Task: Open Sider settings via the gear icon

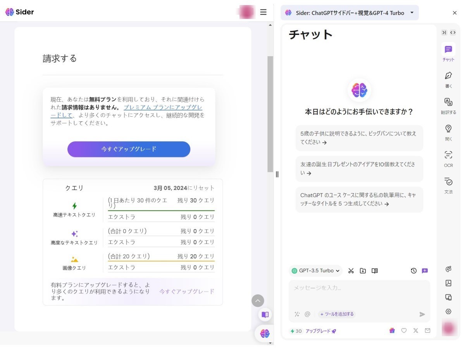Action: coord(448,311)
